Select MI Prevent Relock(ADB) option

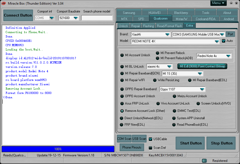tap(158, 58)
